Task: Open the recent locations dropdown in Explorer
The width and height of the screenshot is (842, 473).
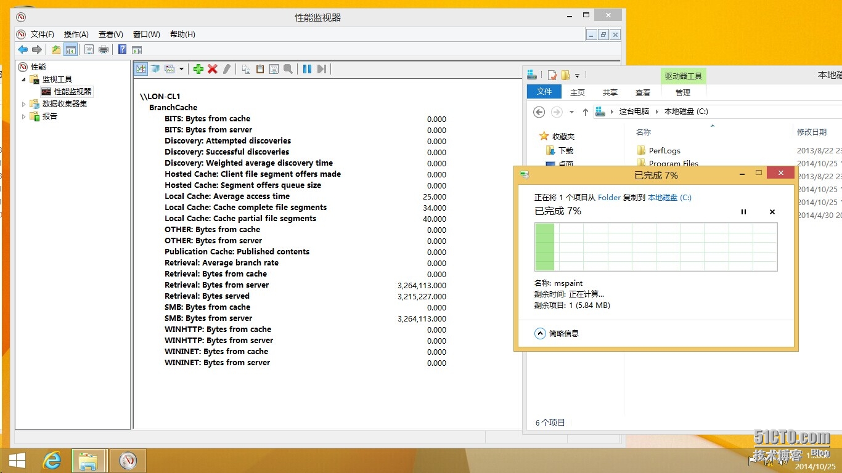Action: tap(571, 112)
